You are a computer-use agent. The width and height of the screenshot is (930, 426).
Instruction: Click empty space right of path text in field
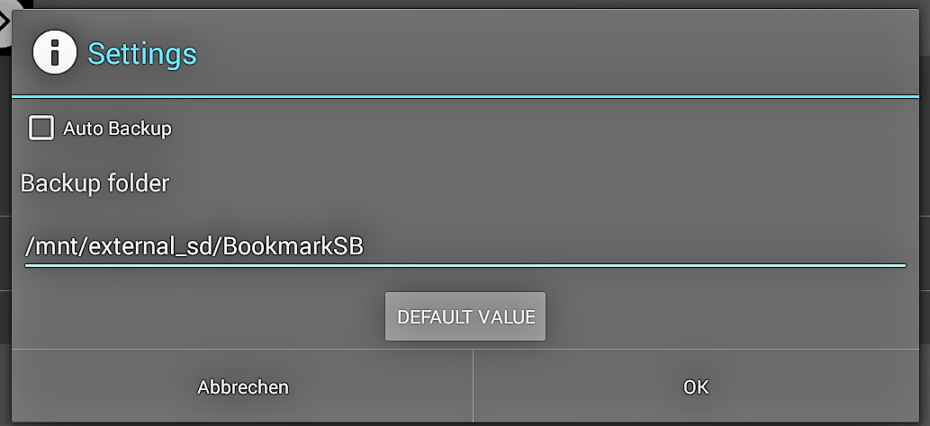click(635, 247)
